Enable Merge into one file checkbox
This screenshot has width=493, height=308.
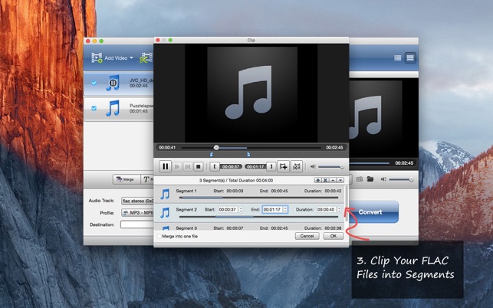158,236
